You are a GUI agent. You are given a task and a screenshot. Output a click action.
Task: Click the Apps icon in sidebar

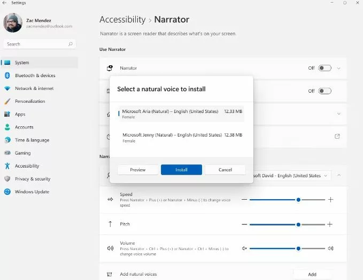click(x=7, y=114)
